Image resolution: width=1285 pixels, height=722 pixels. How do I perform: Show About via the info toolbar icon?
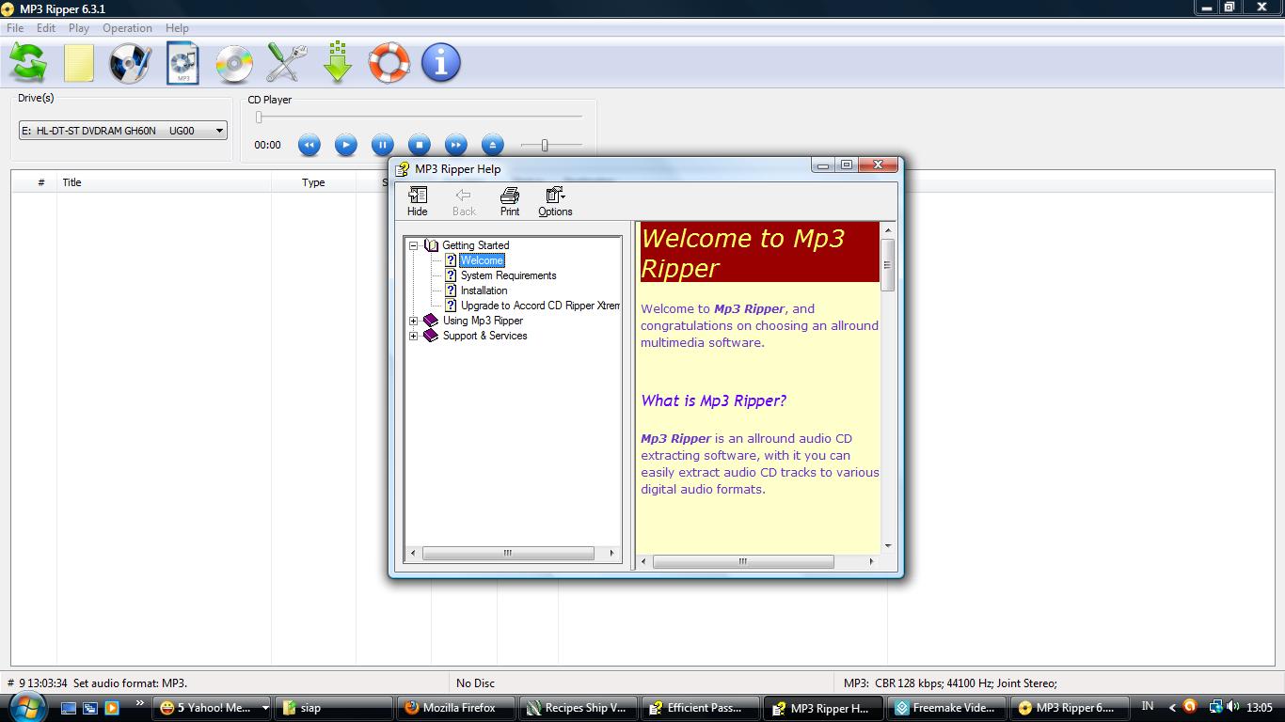tap(440, 62)
